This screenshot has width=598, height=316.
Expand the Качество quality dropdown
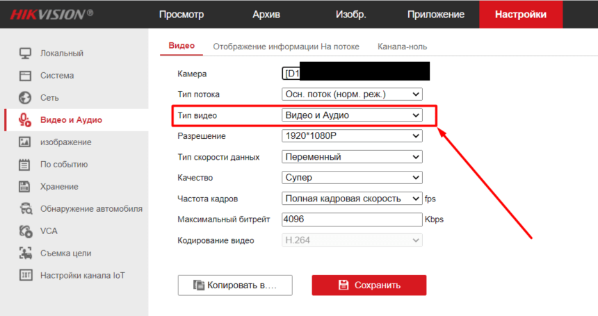[x=351, y=178]
